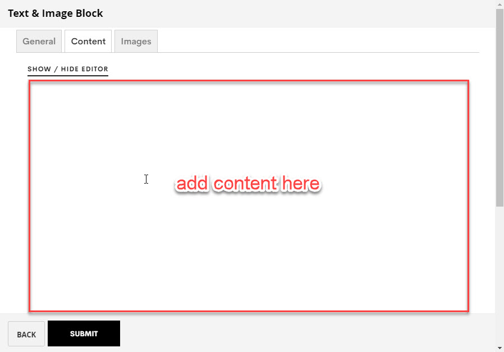Submit the Text & Image Block form
This screenshot has height=352, width=504.
[84, 333]
